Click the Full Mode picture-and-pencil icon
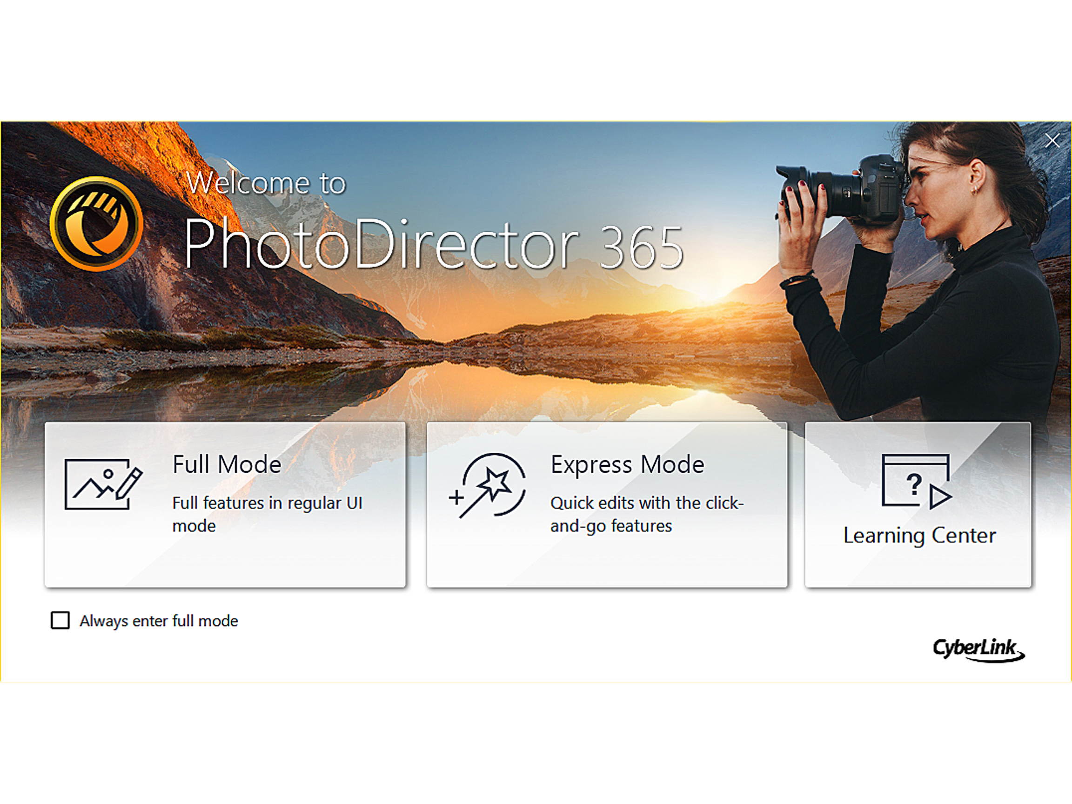 [x=103, y=485]
